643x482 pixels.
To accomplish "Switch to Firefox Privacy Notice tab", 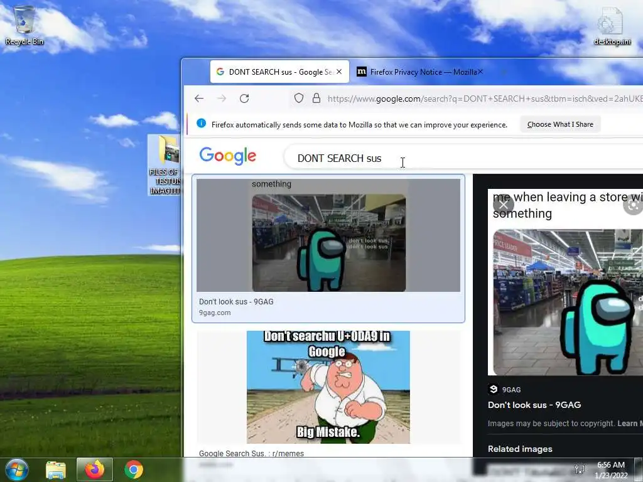I will (420, 72).
